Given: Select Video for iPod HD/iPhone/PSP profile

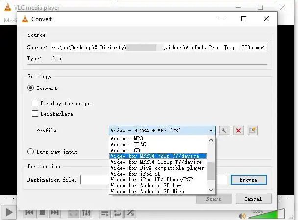Looking at the screenshot, I should tap(159, 179).
